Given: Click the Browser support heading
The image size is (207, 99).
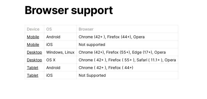Looking at the screenshot, I should click(69, 10).
